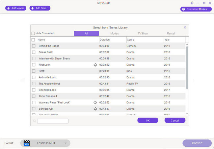
Task: Open Converted Movies history
Action: tap(196, 9)
